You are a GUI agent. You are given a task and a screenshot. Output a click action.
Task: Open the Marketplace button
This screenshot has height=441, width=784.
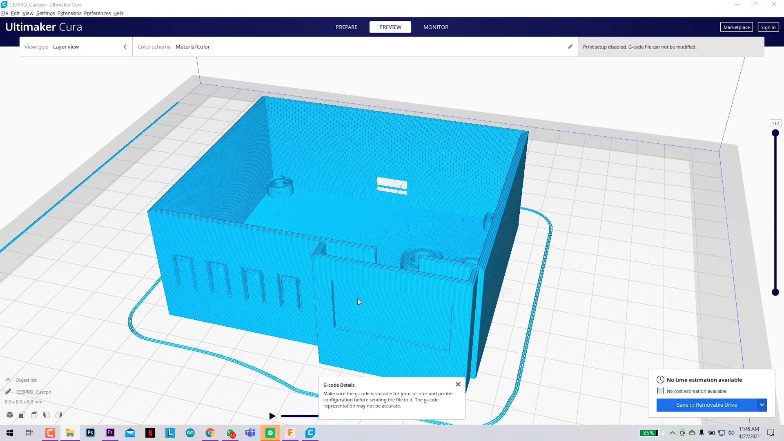736,27
